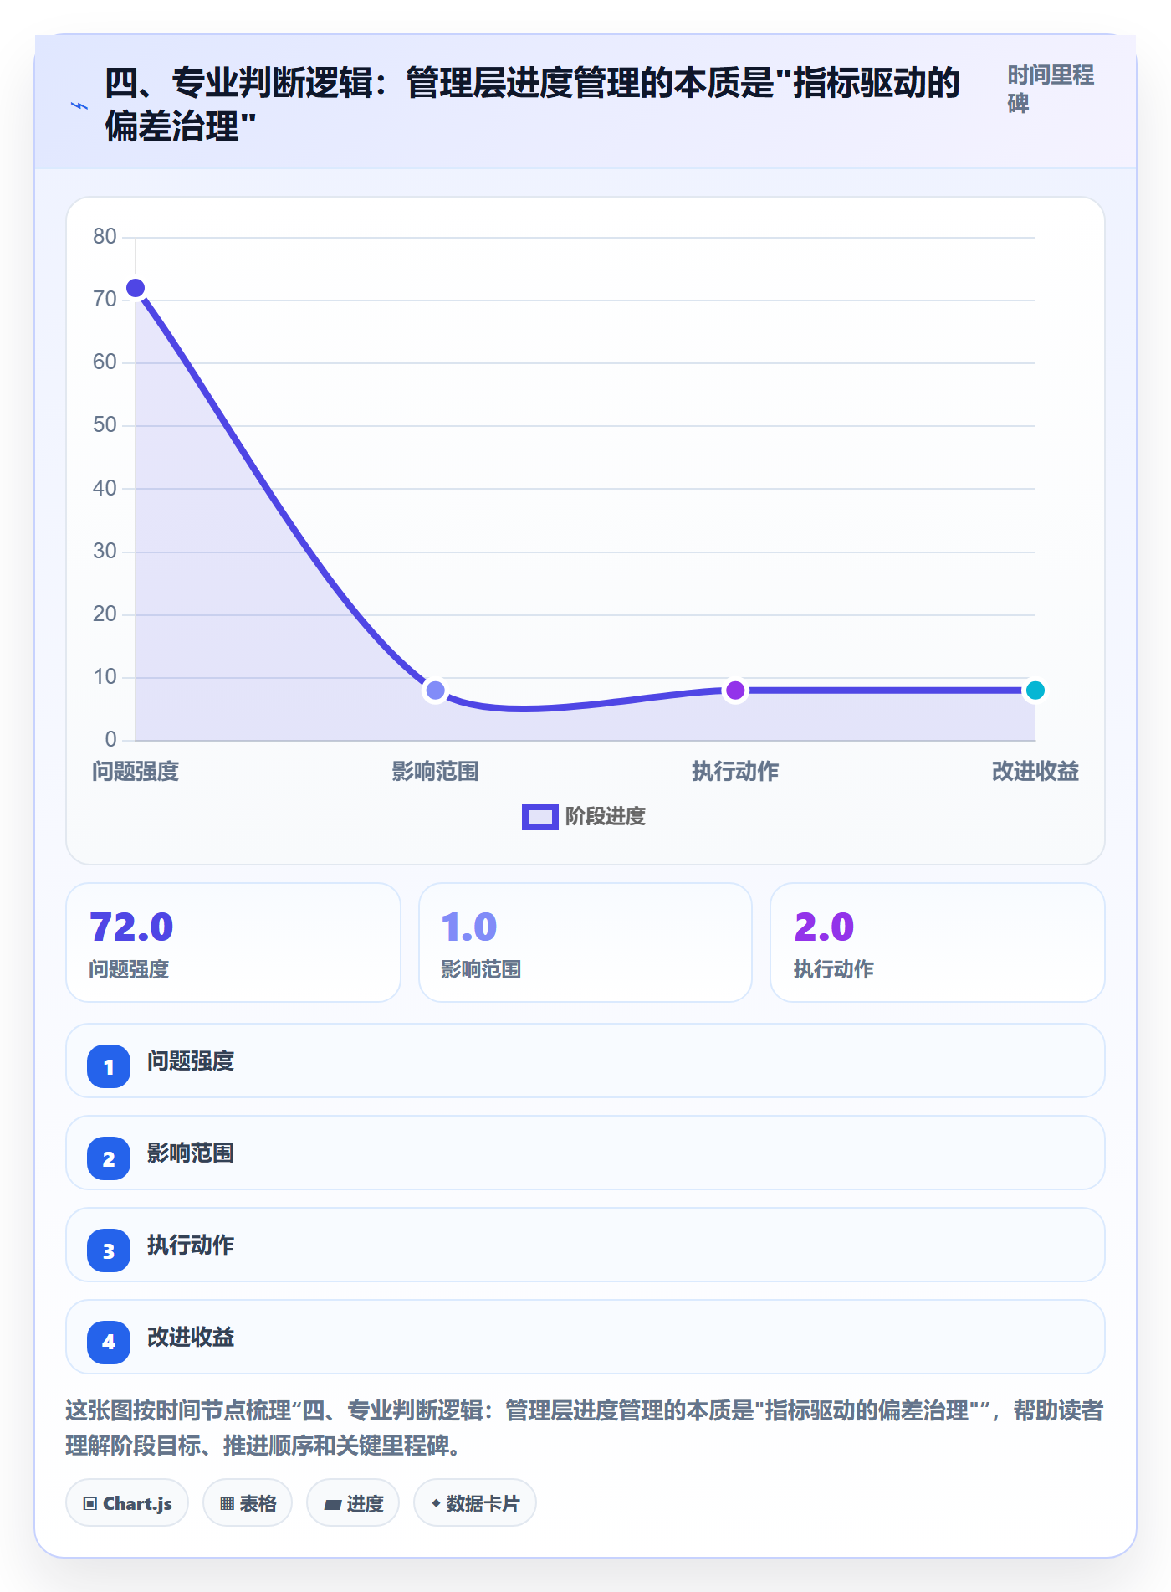Select the 1.0 影响范围 stat card
The width and height of the screenshot is (1171, 1592).
tap(585, 942)
